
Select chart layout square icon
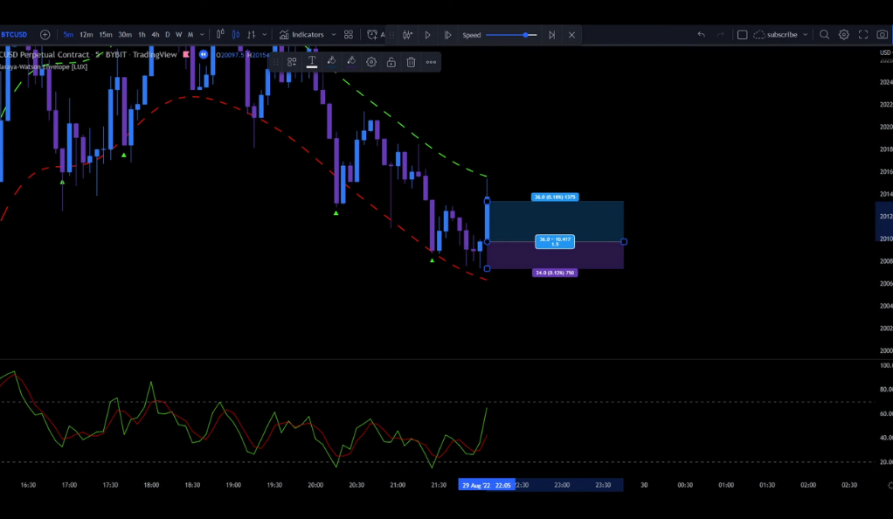click(x=742, y=35)
